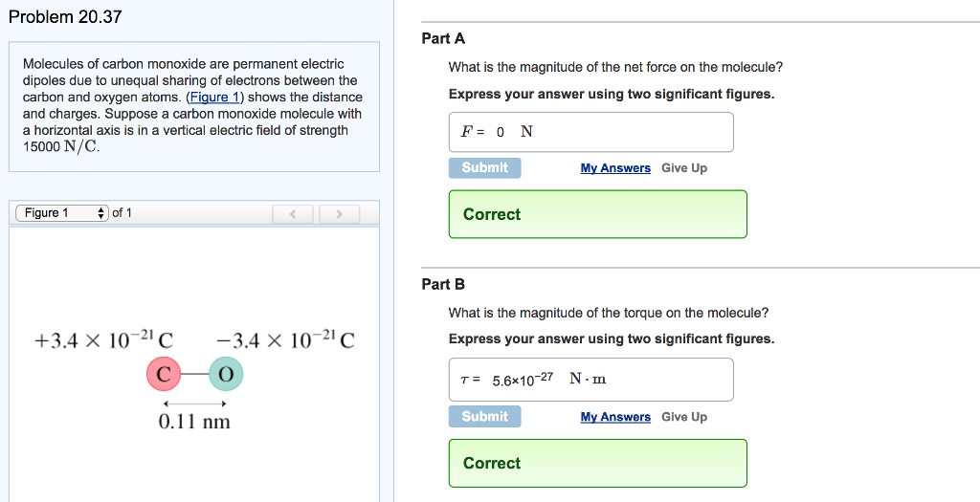Click the 0.11 nm distance arrow

194,403
